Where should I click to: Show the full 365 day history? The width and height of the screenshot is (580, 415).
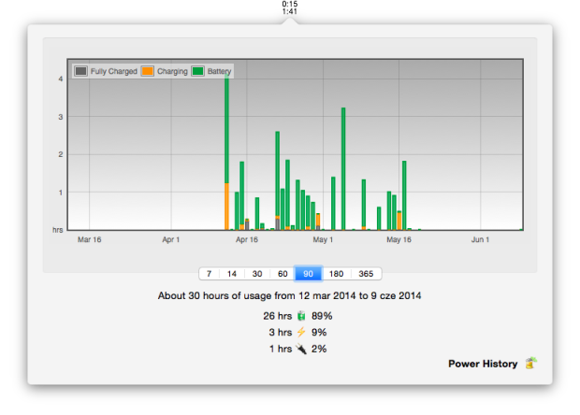pos(366,274)
